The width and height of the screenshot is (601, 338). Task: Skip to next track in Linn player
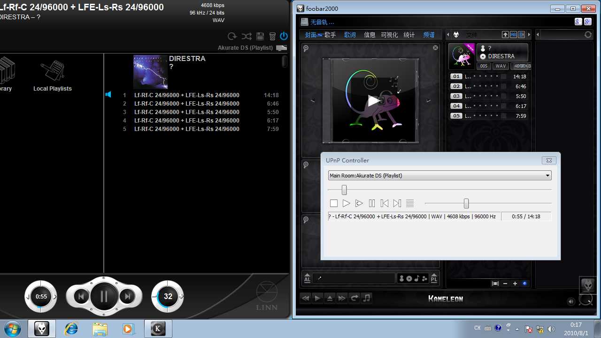pos(127,296)
